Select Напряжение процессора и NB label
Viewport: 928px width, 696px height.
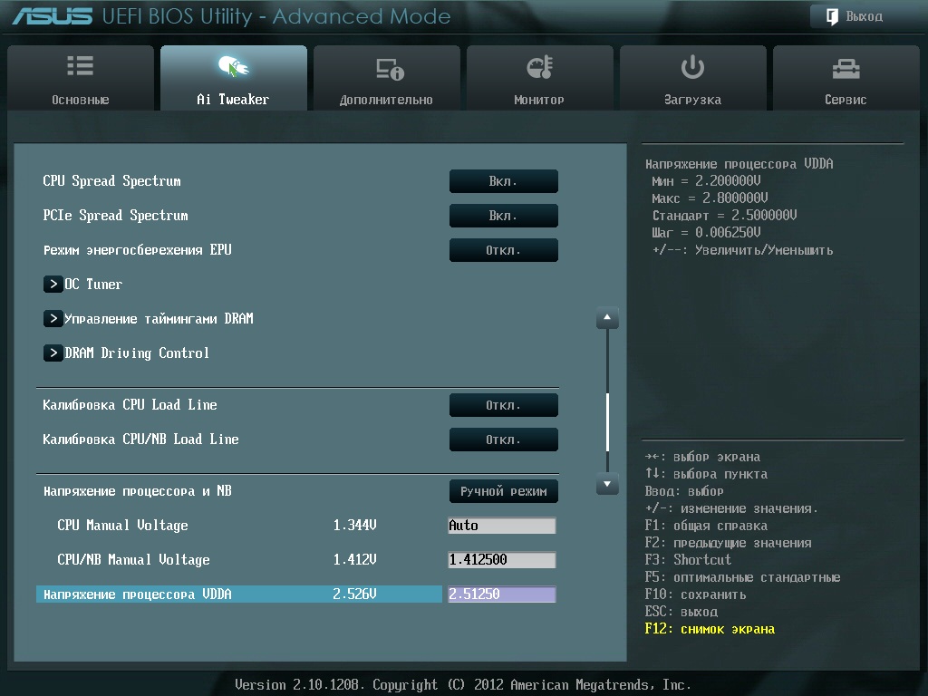coord(138,491)
